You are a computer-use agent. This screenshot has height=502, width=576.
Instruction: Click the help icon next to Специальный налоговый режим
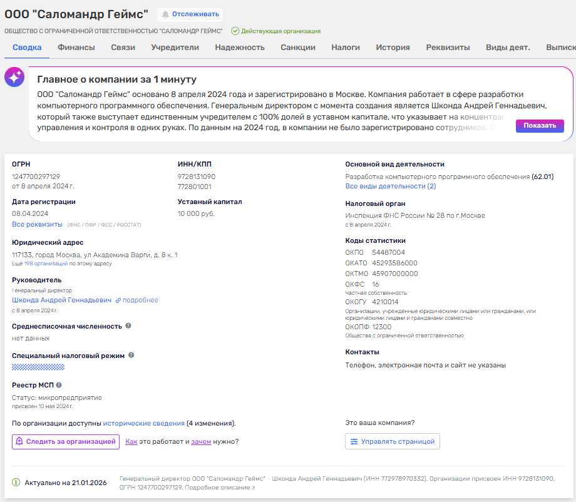[x=131, y=355]
